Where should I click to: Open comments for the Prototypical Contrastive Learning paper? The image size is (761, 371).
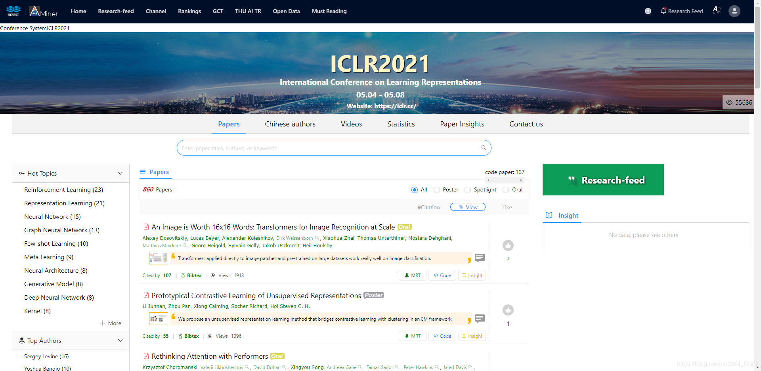480,319
